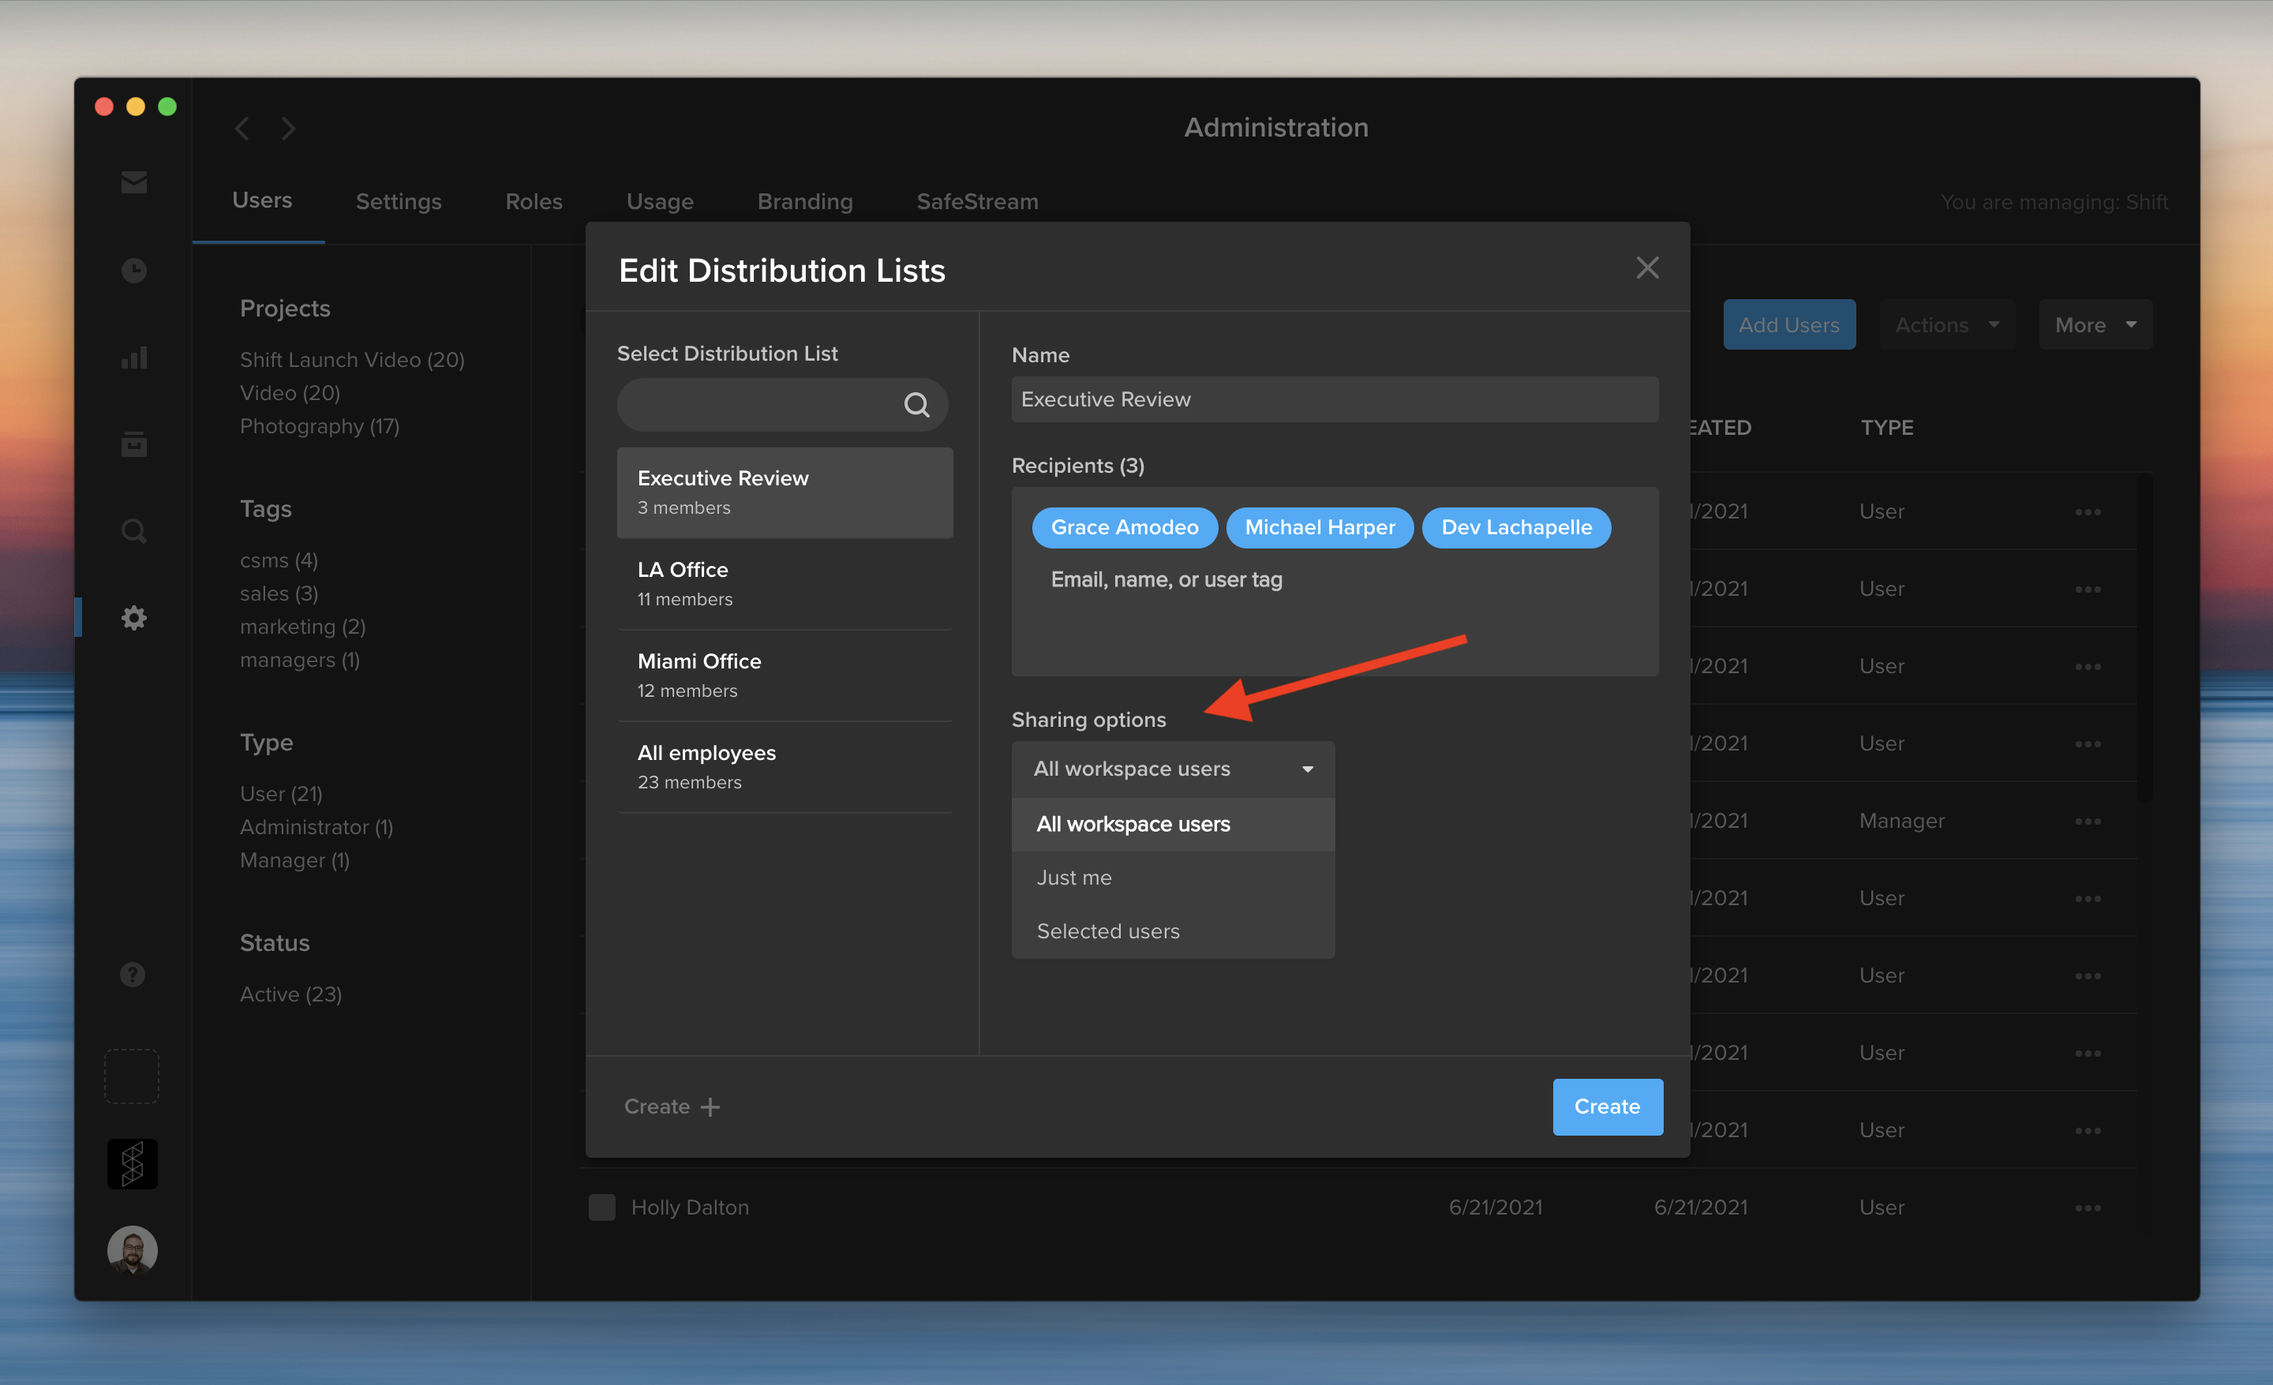
Task: Filter users by Active (23) status
Action: click(290, 993)
